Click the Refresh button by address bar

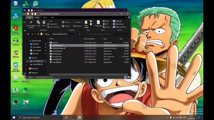80,34
